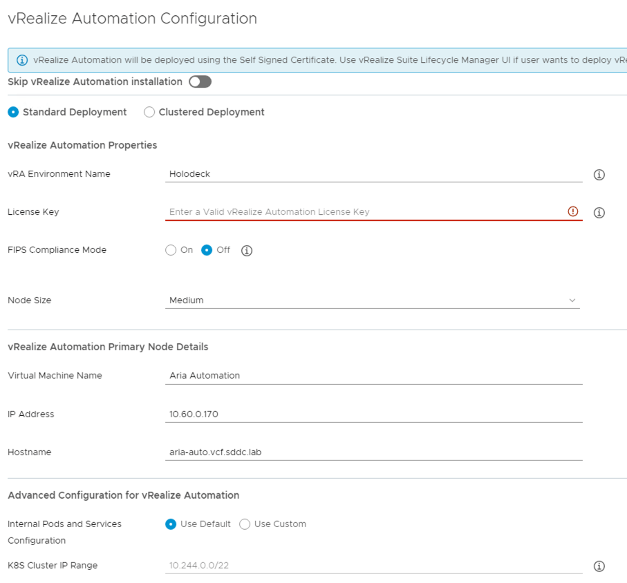This screenshot has height=583, width=627.
Task: Click the Node Size chevron arrow
Action: click(572, 300)
